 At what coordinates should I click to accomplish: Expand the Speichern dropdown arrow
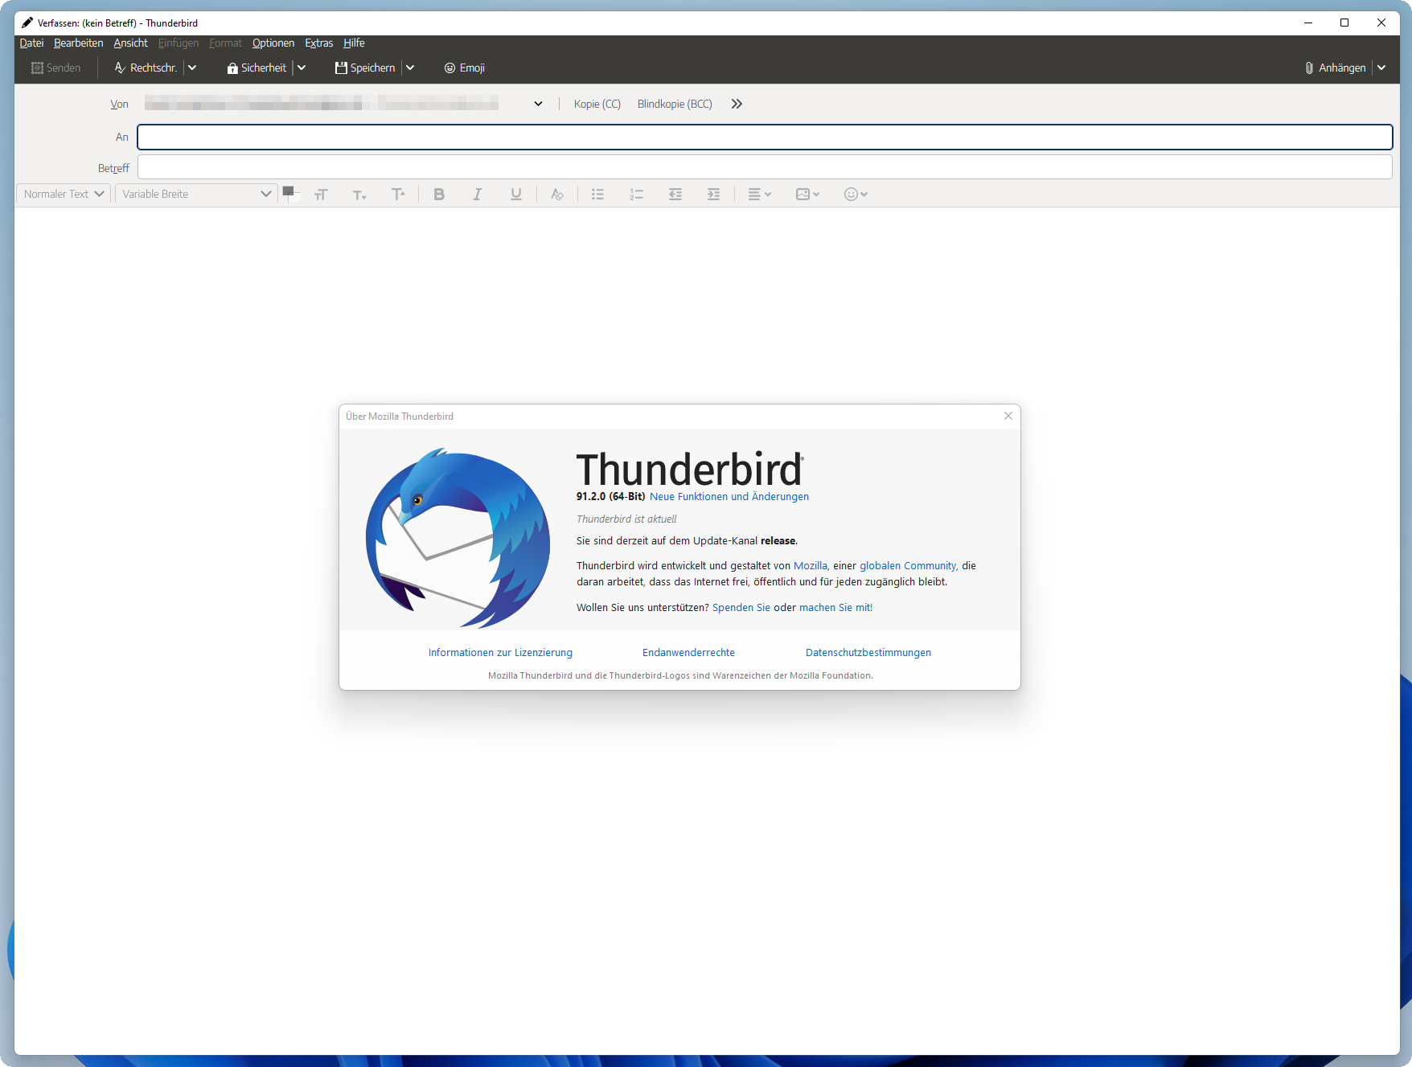pos(410,68)
